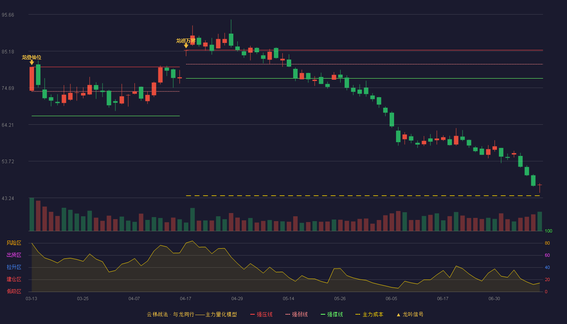Toggle the 主力成本 legend entry

click(369, 314)
